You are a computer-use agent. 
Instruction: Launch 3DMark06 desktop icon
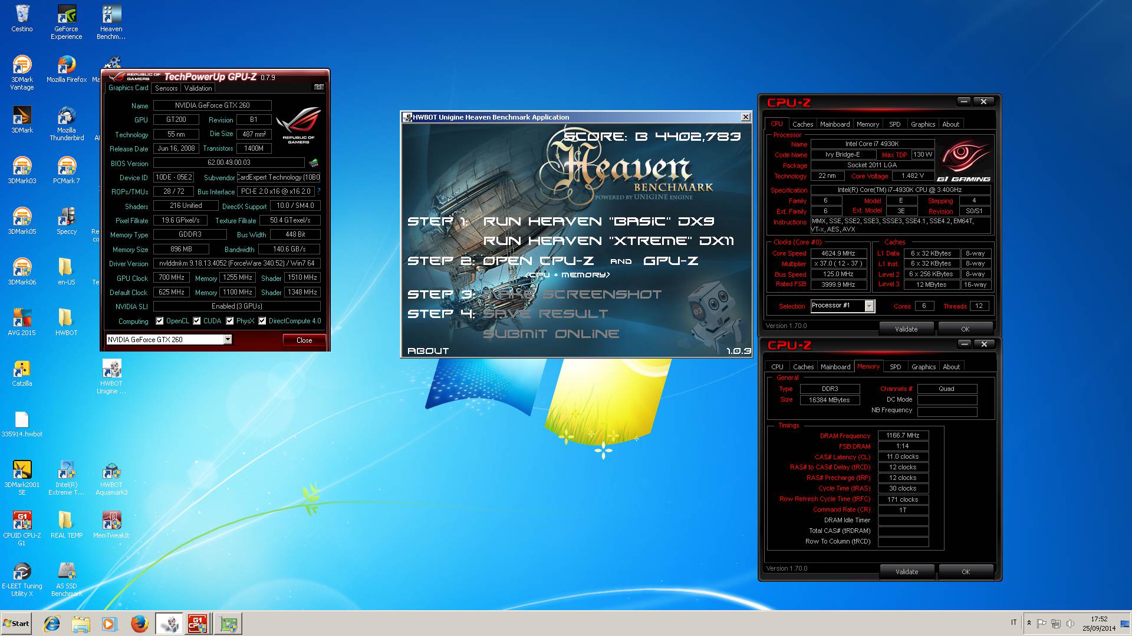pos(22,271)
